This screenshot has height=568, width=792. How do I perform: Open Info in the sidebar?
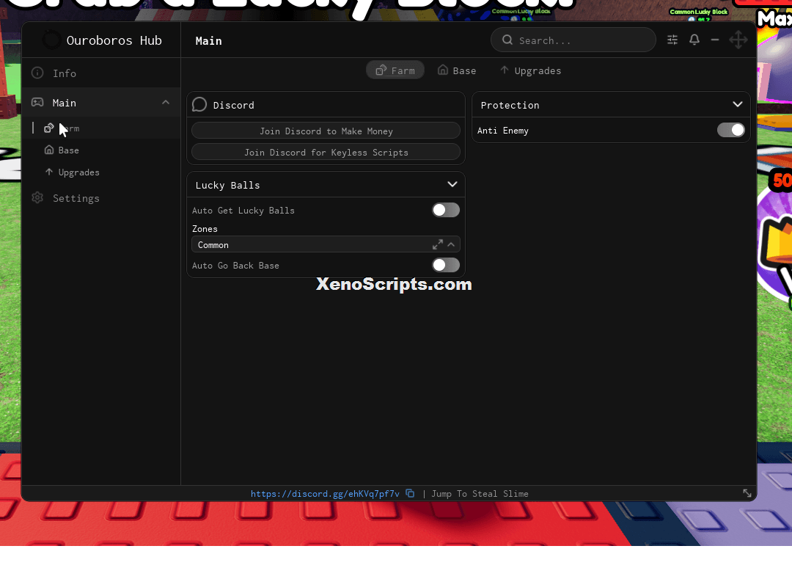point(101,73)
